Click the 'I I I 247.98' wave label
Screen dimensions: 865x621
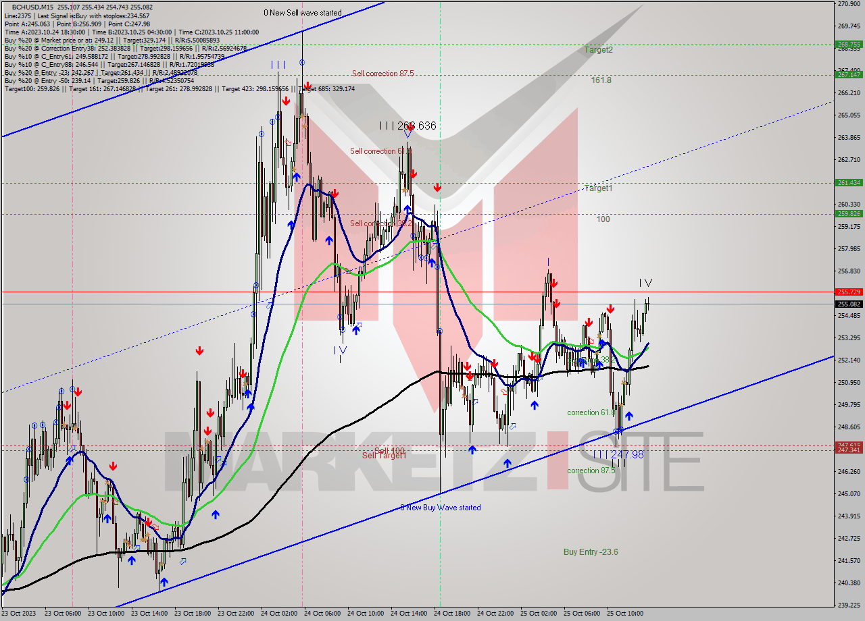618,455
